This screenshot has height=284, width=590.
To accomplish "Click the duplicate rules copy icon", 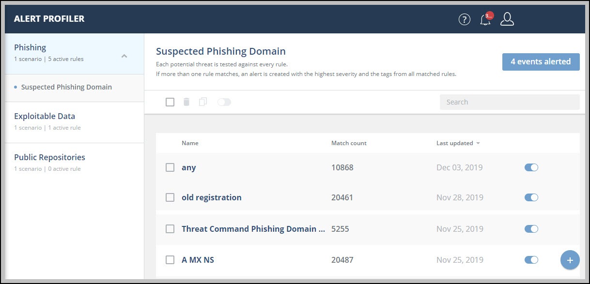I will pos(203,102).
